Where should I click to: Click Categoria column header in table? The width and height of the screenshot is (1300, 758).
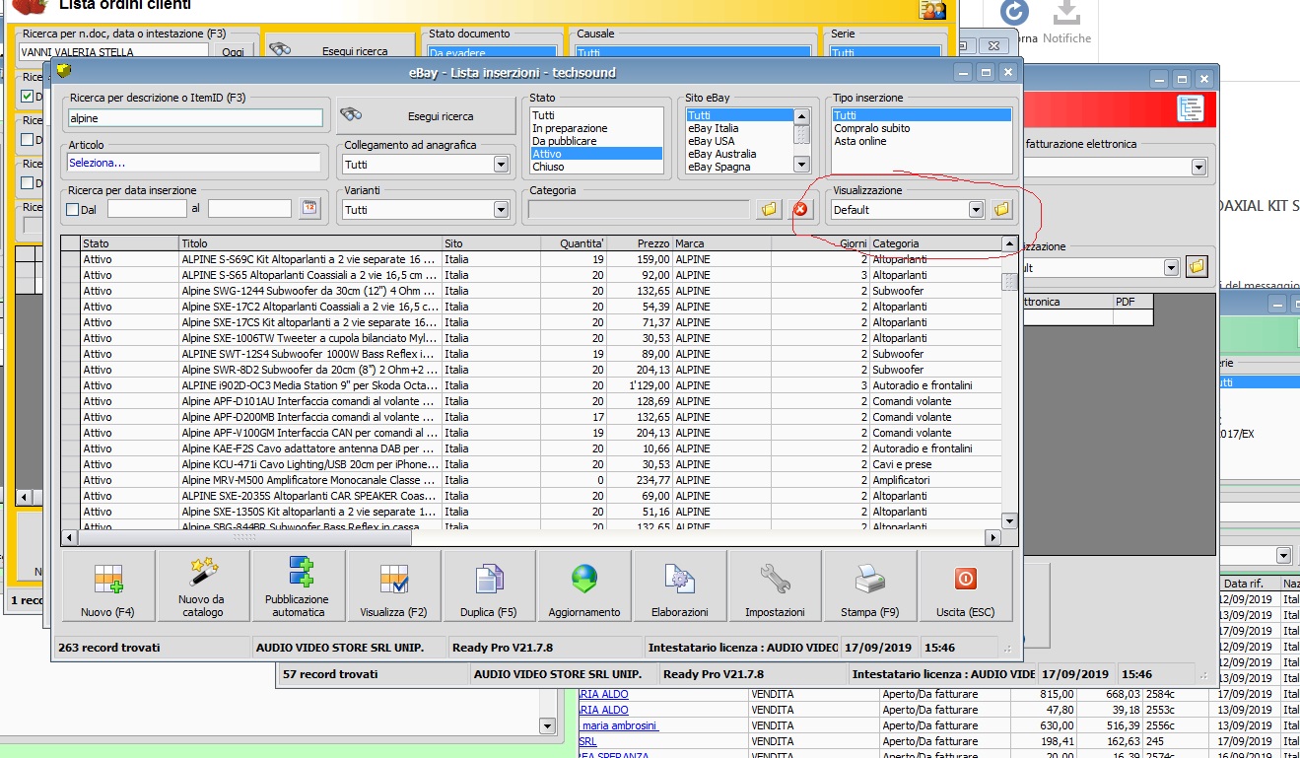(x=936, y=243)
